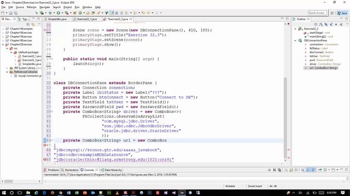Viewport: 350px width, 196px height.
Task: Expand the Chapter15Exercises project
Action: point(3,36)
